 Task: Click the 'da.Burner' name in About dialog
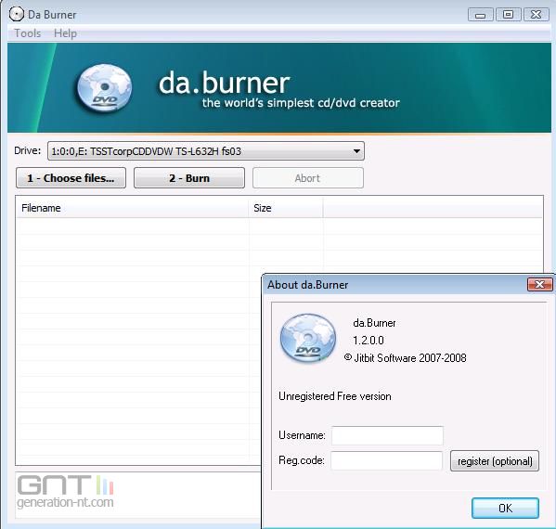(x=374, y=323)
